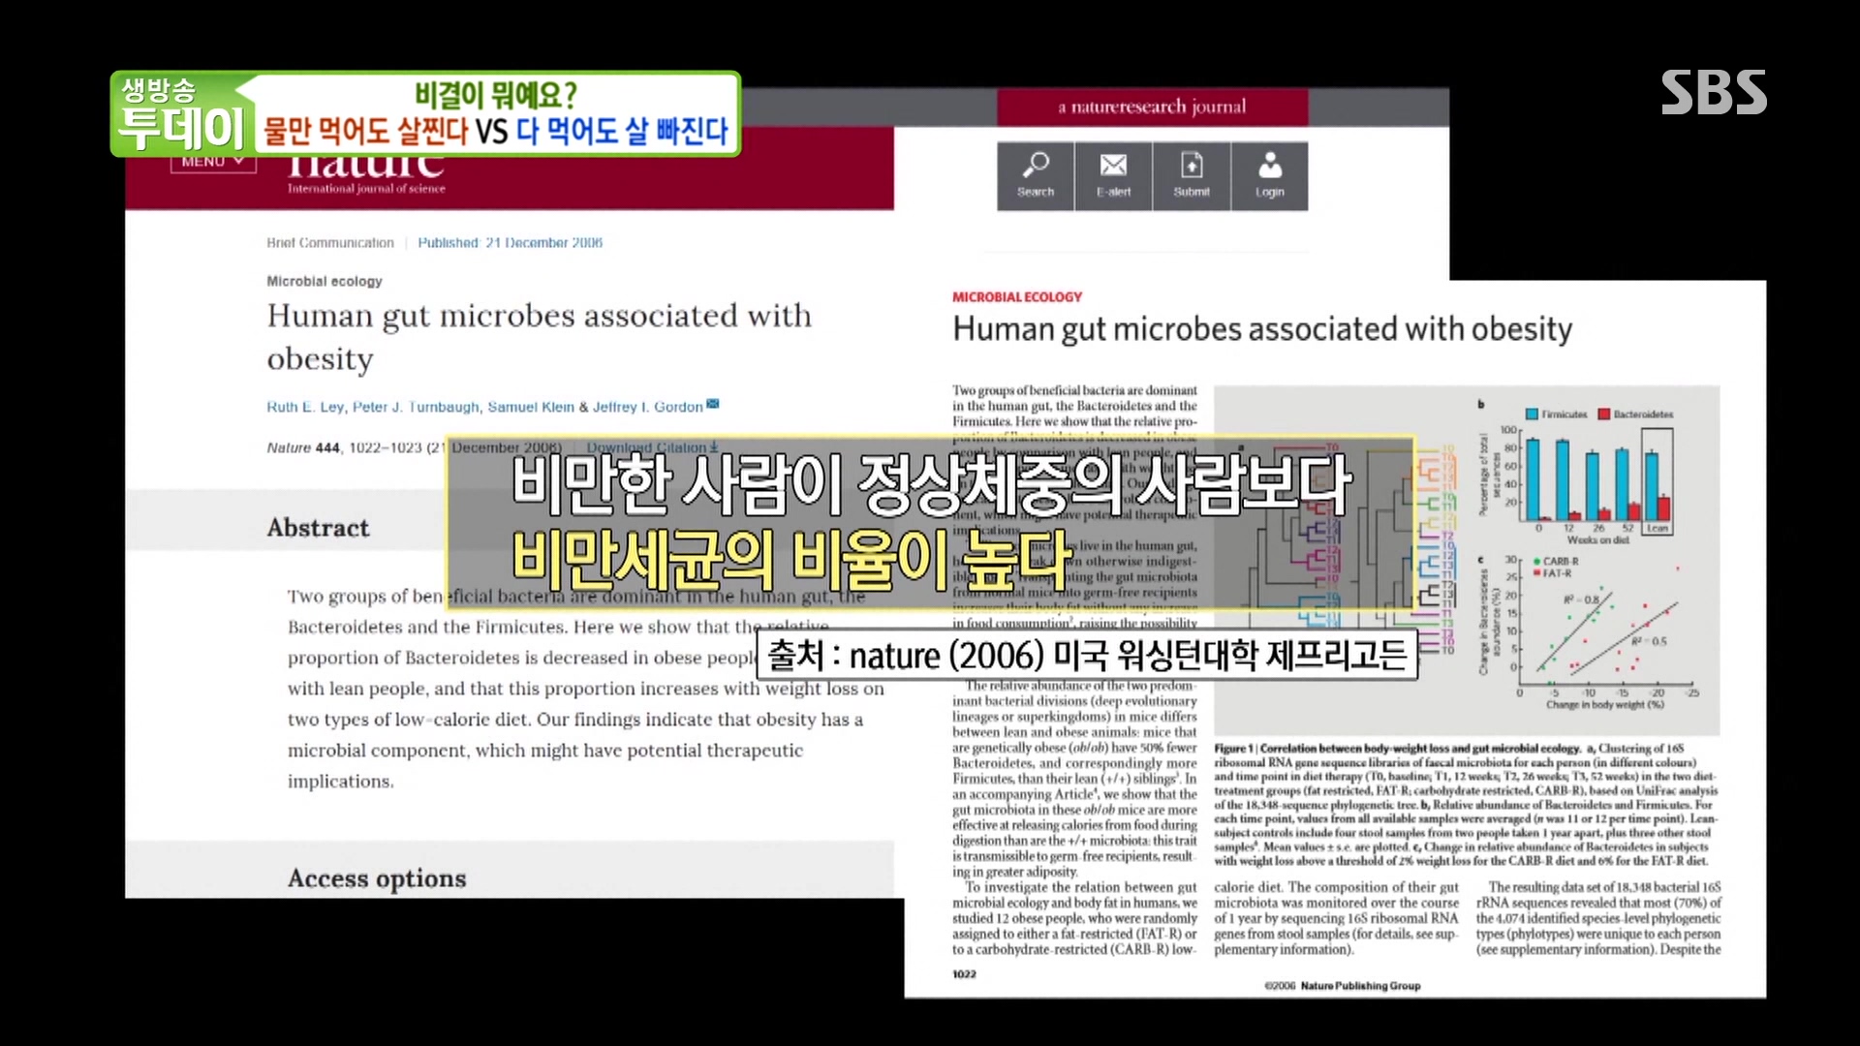Viewport: 1860px width, 1046px height.
Task: Click page number 1022 on PDF page
Action: tap(964, 974)
